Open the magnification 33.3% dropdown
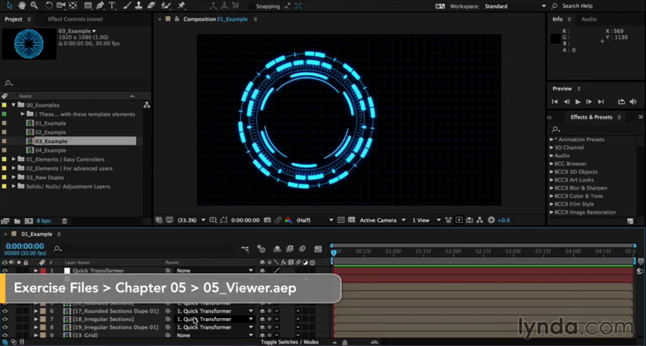The image size is (646, 346). coord(191,220)
